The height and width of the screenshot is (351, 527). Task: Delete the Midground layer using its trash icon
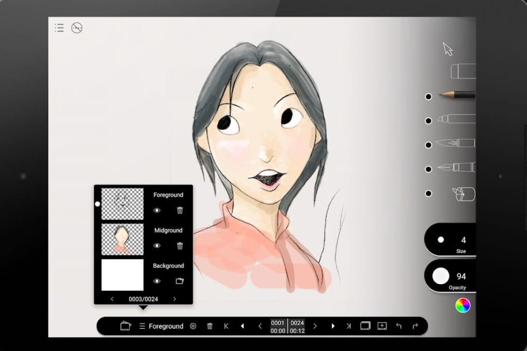tap(180, 246)
